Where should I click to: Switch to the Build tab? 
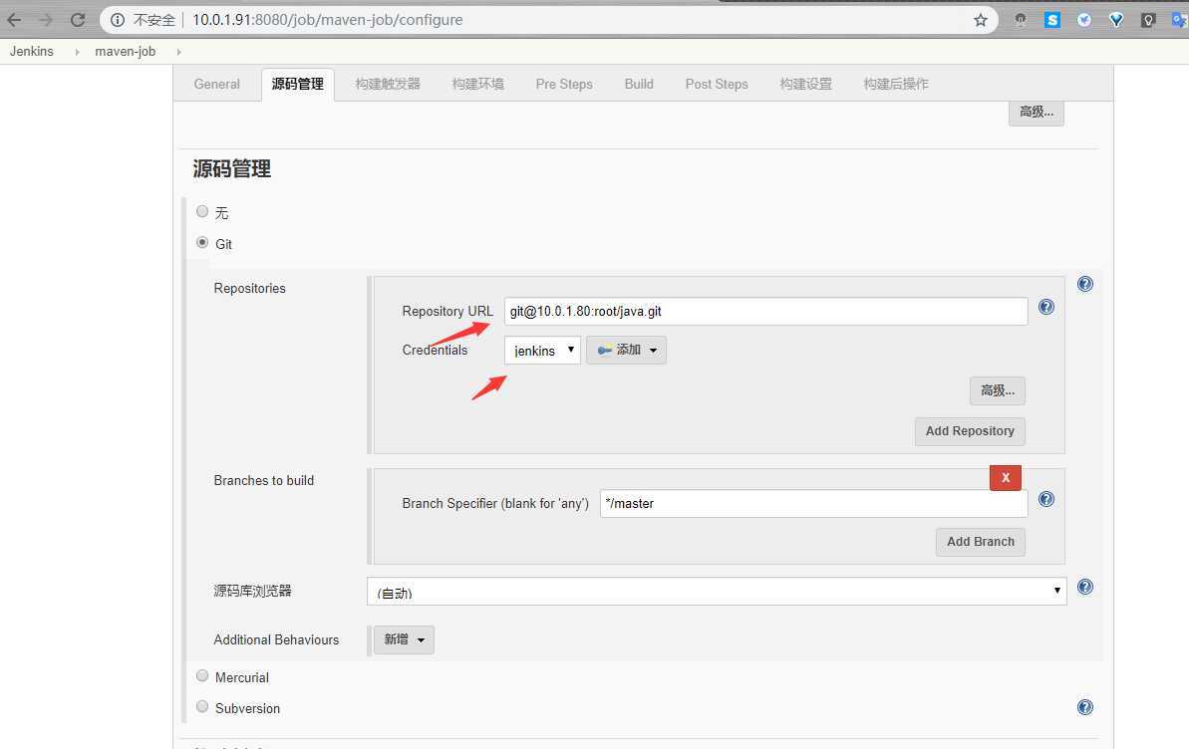(x=639, y=84)
